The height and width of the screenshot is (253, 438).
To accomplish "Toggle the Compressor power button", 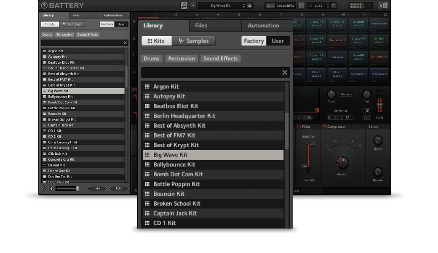I will click(x=324, y=126).
